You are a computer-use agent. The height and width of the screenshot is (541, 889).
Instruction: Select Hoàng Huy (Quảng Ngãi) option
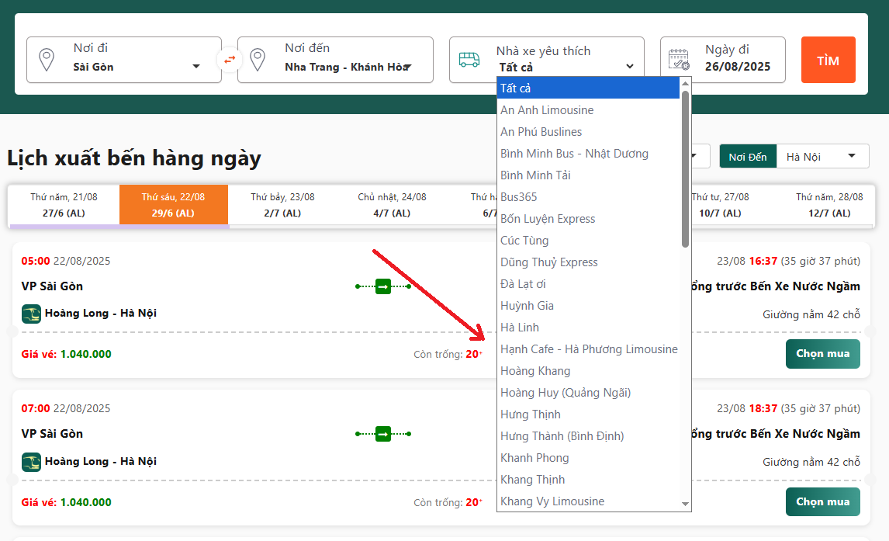(588, 393)
